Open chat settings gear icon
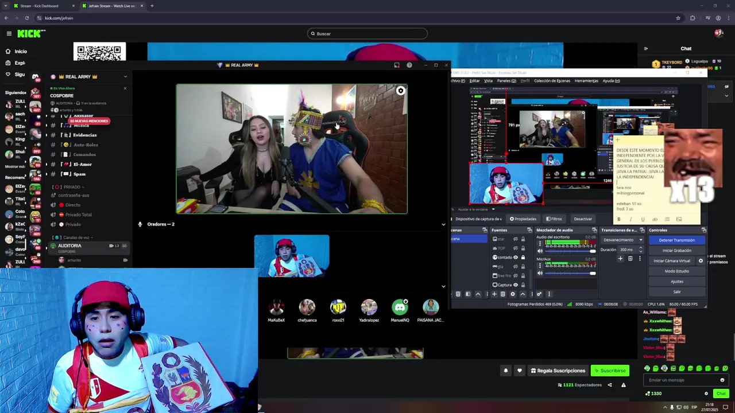 [706, 393]
